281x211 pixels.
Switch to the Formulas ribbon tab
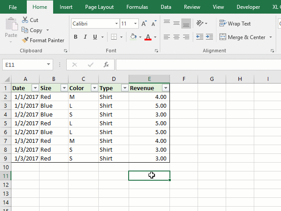[137, 7]
